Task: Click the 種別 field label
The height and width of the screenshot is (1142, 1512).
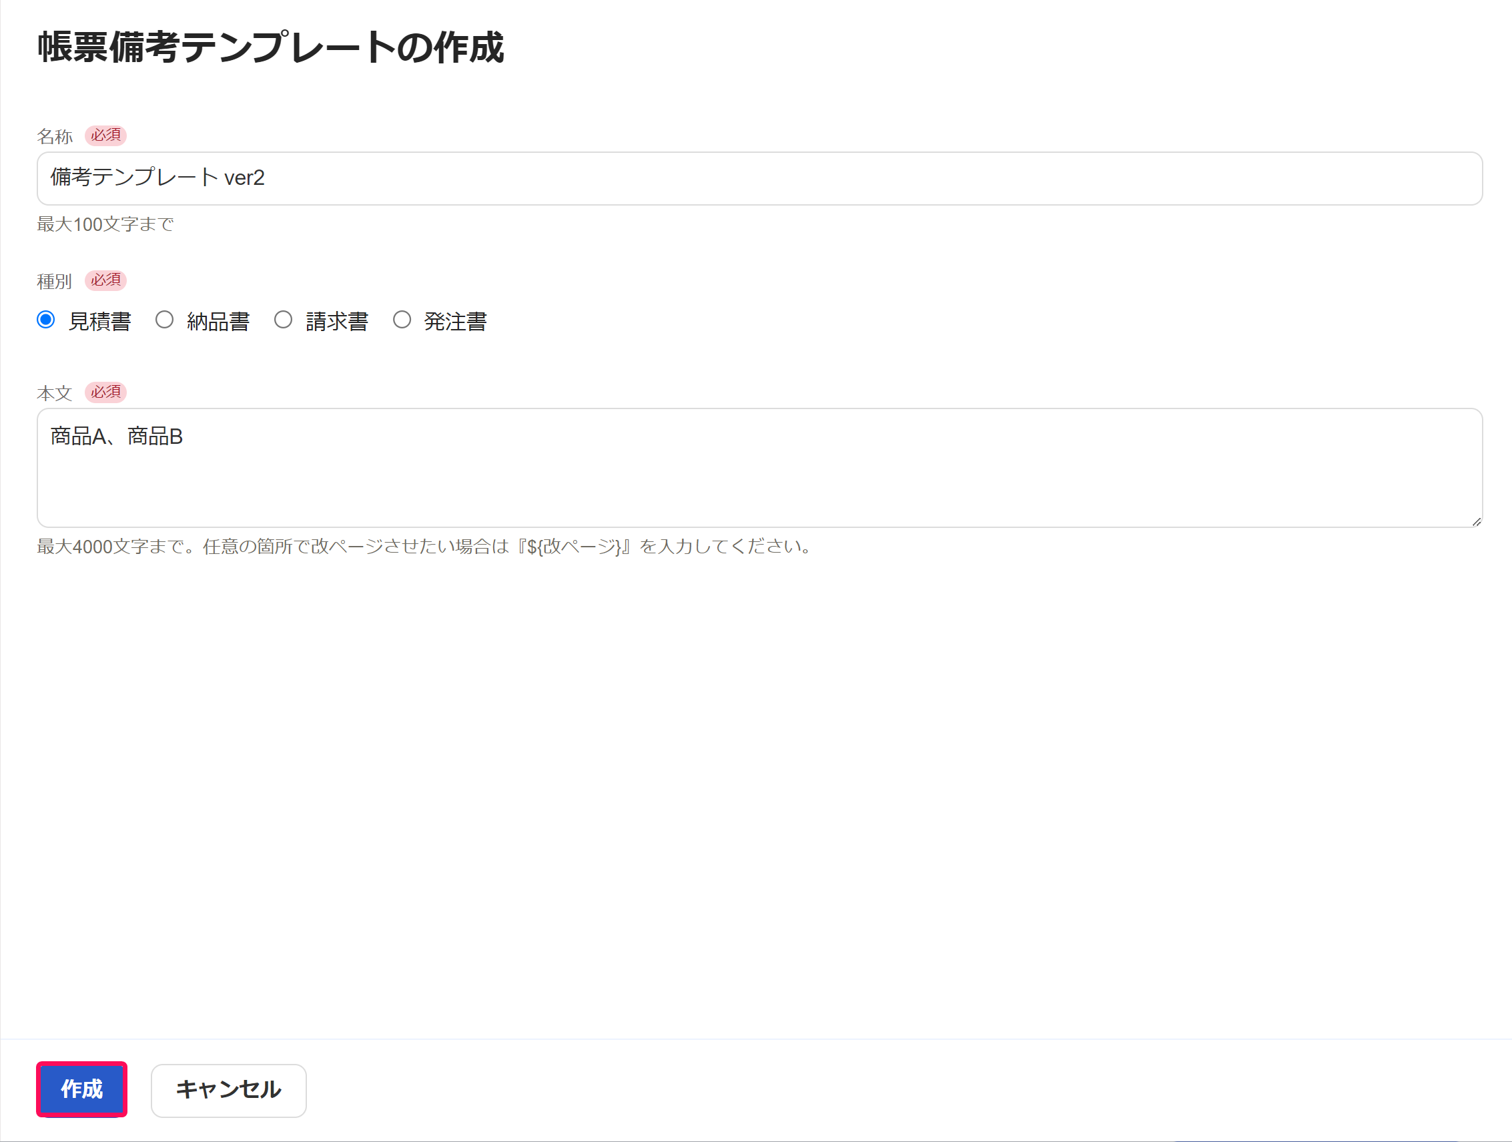Action: click(x=55, y=281)
